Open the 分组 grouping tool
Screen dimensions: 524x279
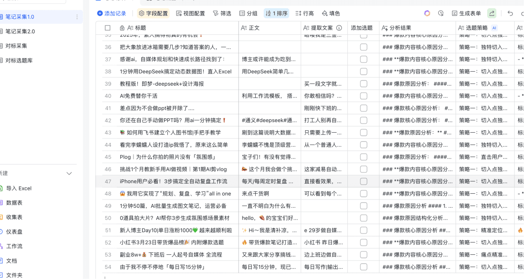click(248, 14)
